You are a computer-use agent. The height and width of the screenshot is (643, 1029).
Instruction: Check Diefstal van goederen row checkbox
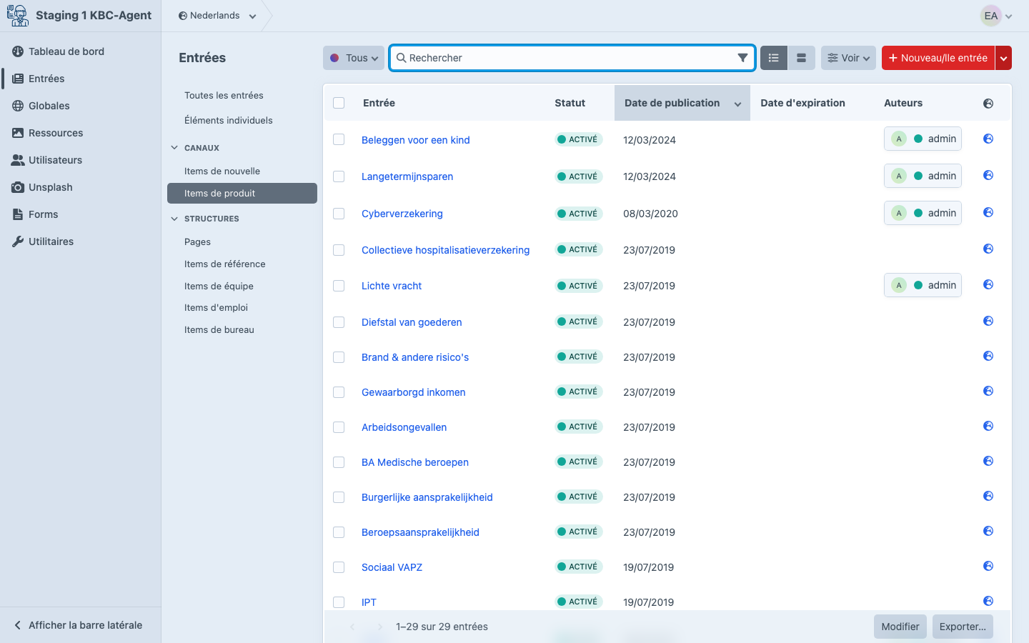(x=339, y=322)
